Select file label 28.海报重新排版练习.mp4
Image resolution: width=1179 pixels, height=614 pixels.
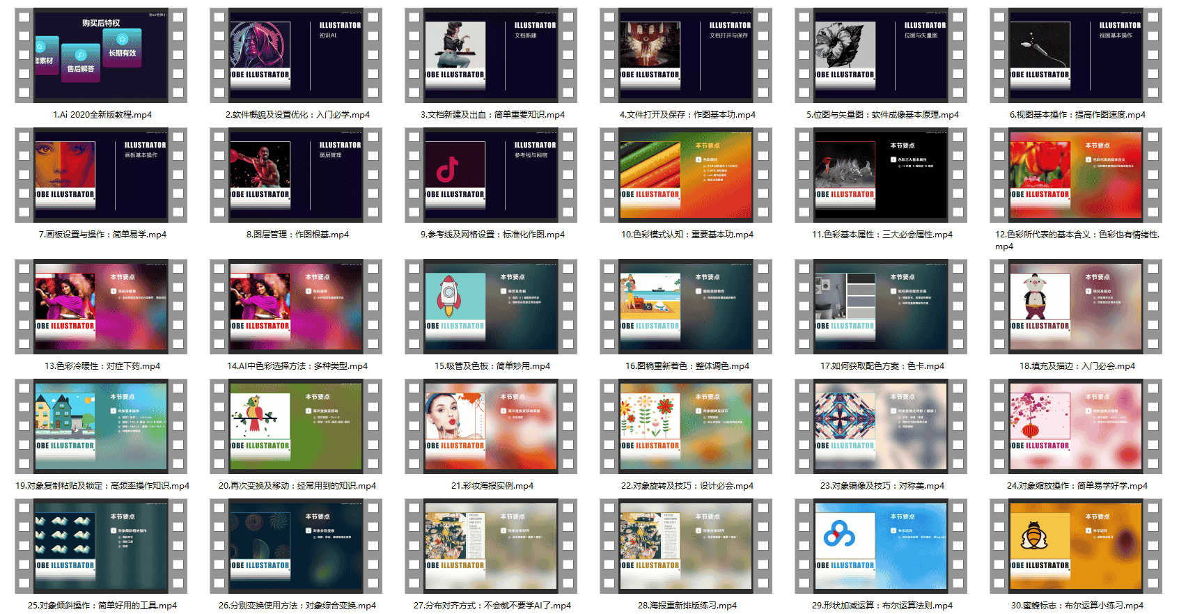click(x=687, y=606)
